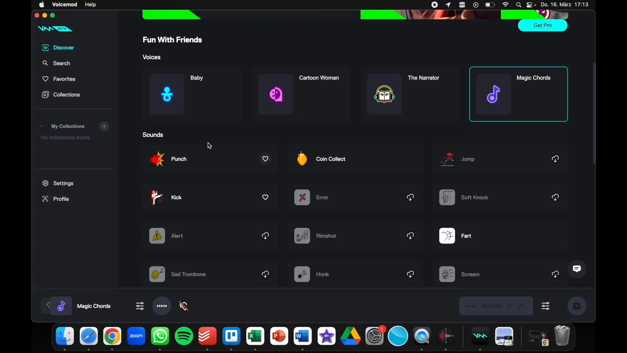
Task: Click the Search sidebar item
Action: 61,63
